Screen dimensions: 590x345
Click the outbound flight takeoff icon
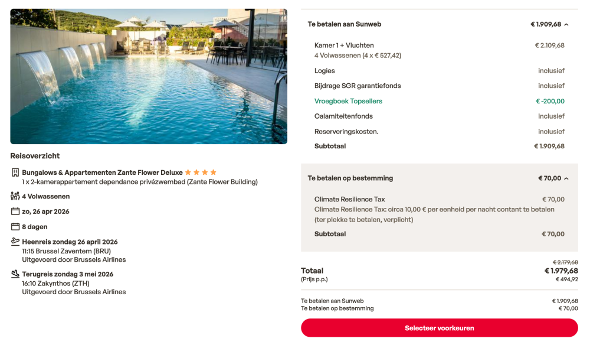pyautogui.click(x=15, y=242)
